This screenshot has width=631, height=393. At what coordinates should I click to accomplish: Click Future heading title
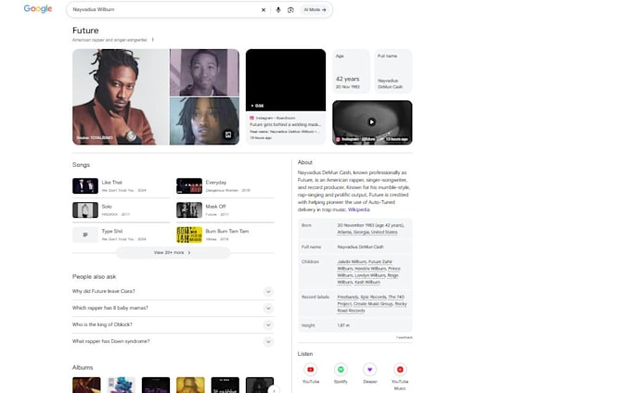(x=85, y=31)
